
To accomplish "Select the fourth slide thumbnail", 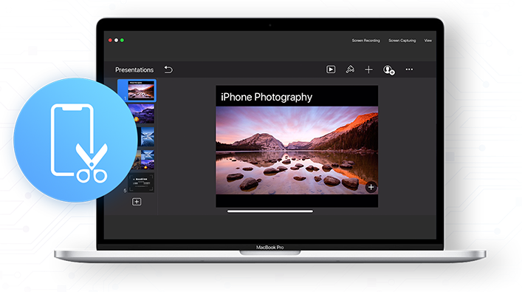I will [144, 160].
